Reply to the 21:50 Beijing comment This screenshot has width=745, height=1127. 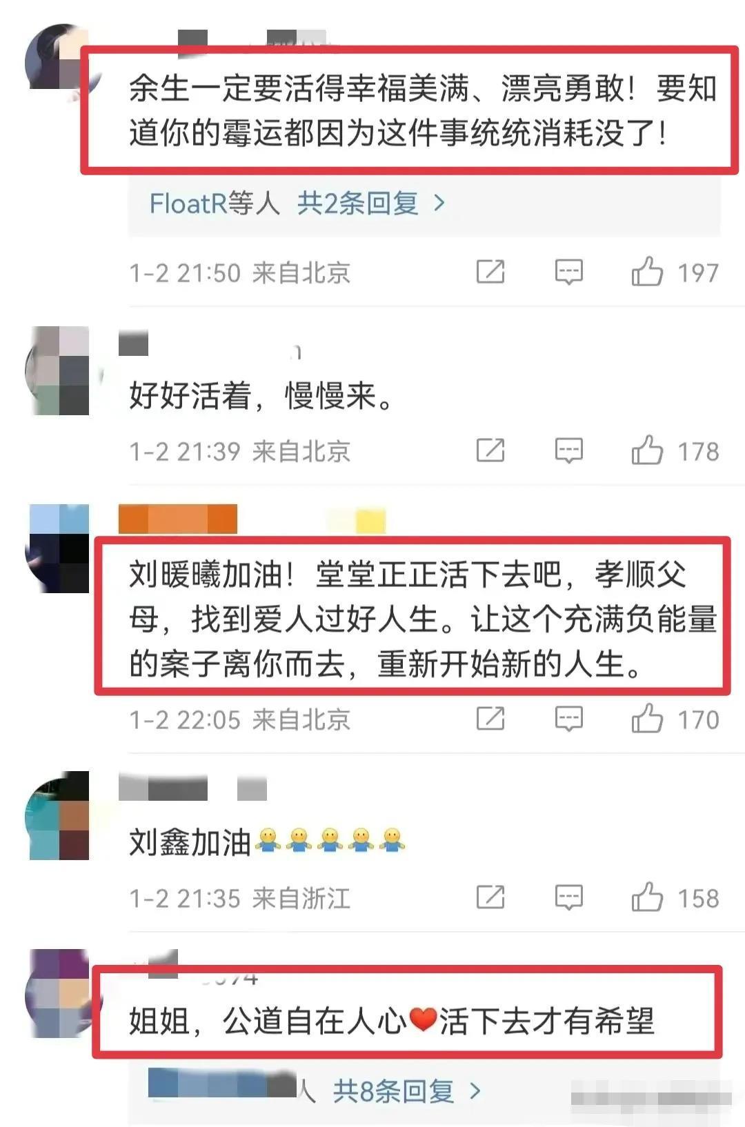point(569,272)
